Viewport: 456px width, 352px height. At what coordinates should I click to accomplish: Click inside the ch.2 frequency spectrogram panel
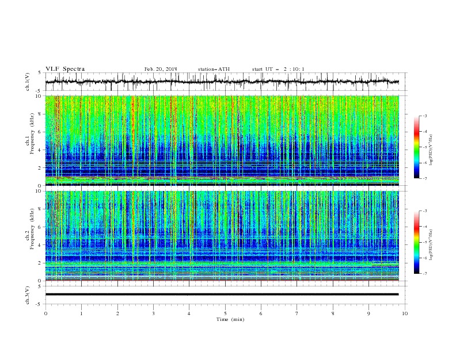pyautogui.click(x=222, y=236)
